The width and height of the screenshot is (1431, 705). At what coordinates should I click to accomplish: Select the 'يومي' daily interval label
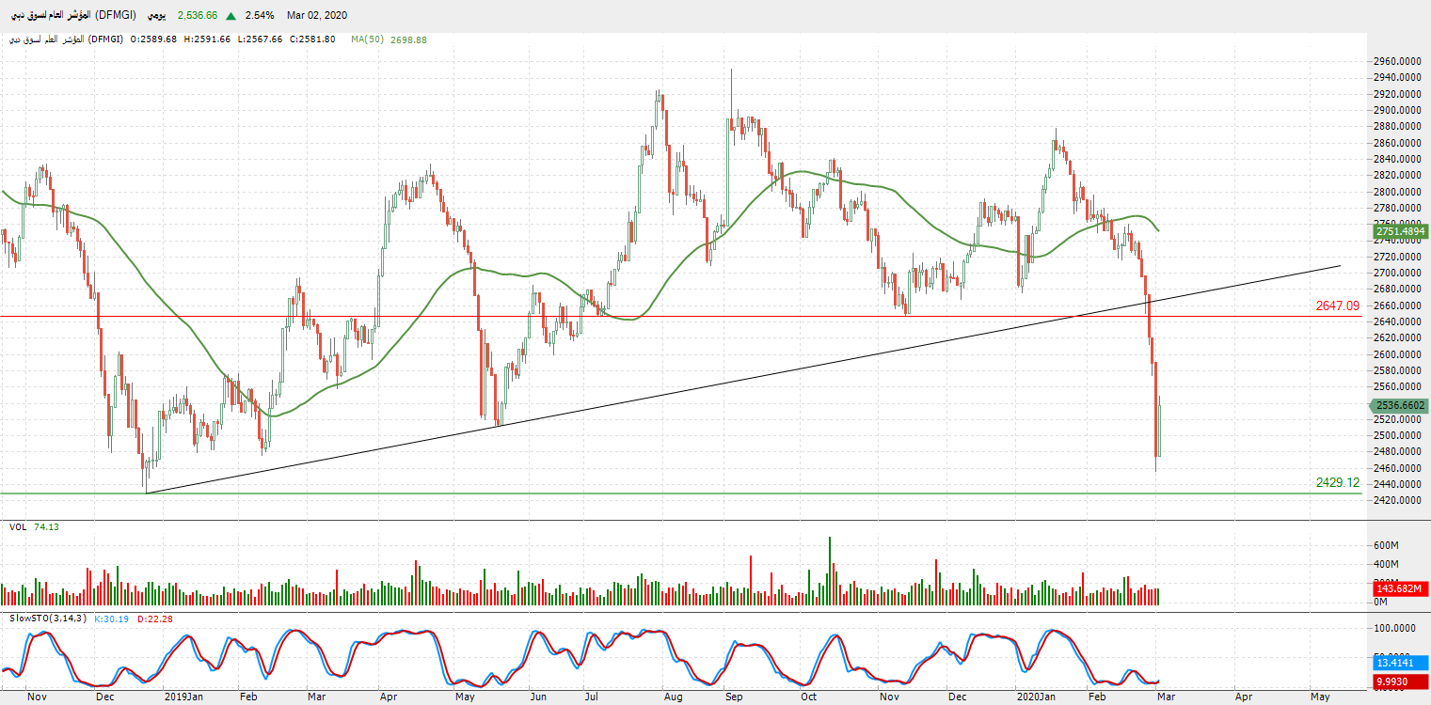click(x=157, y=16)
